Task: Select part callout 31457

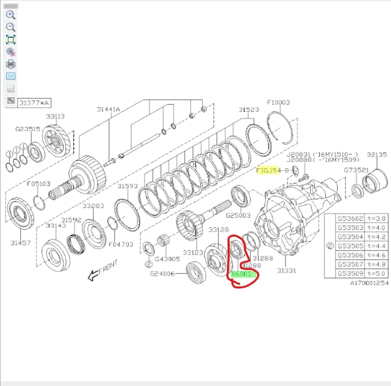Action: point(20,243)
